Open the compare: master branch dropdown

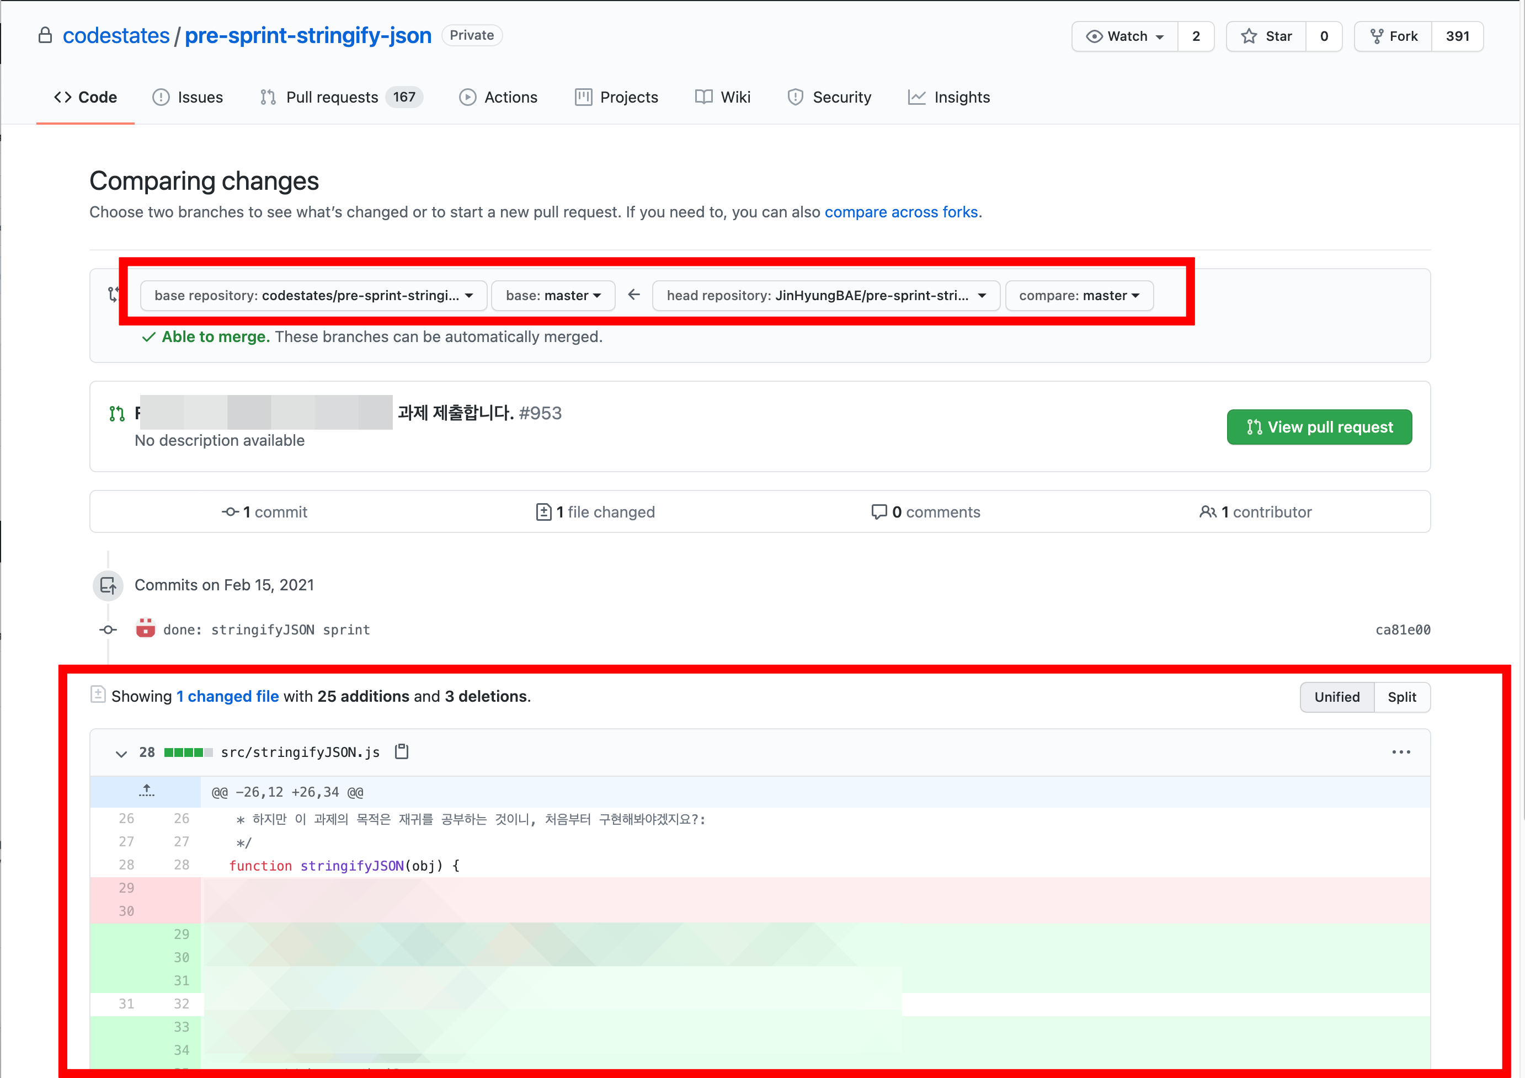1079,296
